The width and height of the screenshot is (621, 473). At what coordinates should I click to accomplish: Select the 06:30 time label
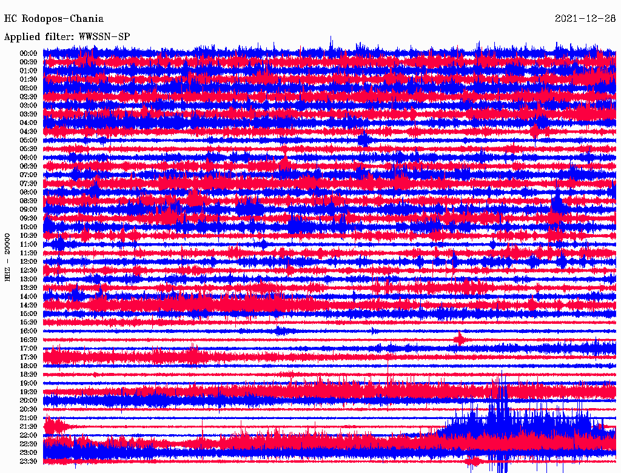[x=29, y=166]
